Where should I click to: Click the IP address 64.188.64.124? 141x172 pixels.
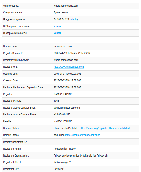[x=61, y=20]
